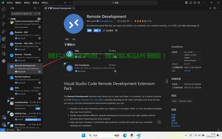Click the scroll to top button

coord(159,122)
